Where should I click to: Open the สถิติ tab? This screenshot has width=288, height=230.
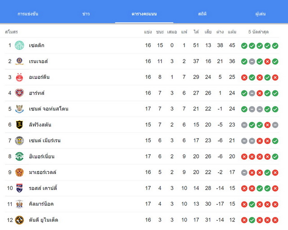pyautogui.click(x=202, y=14)
